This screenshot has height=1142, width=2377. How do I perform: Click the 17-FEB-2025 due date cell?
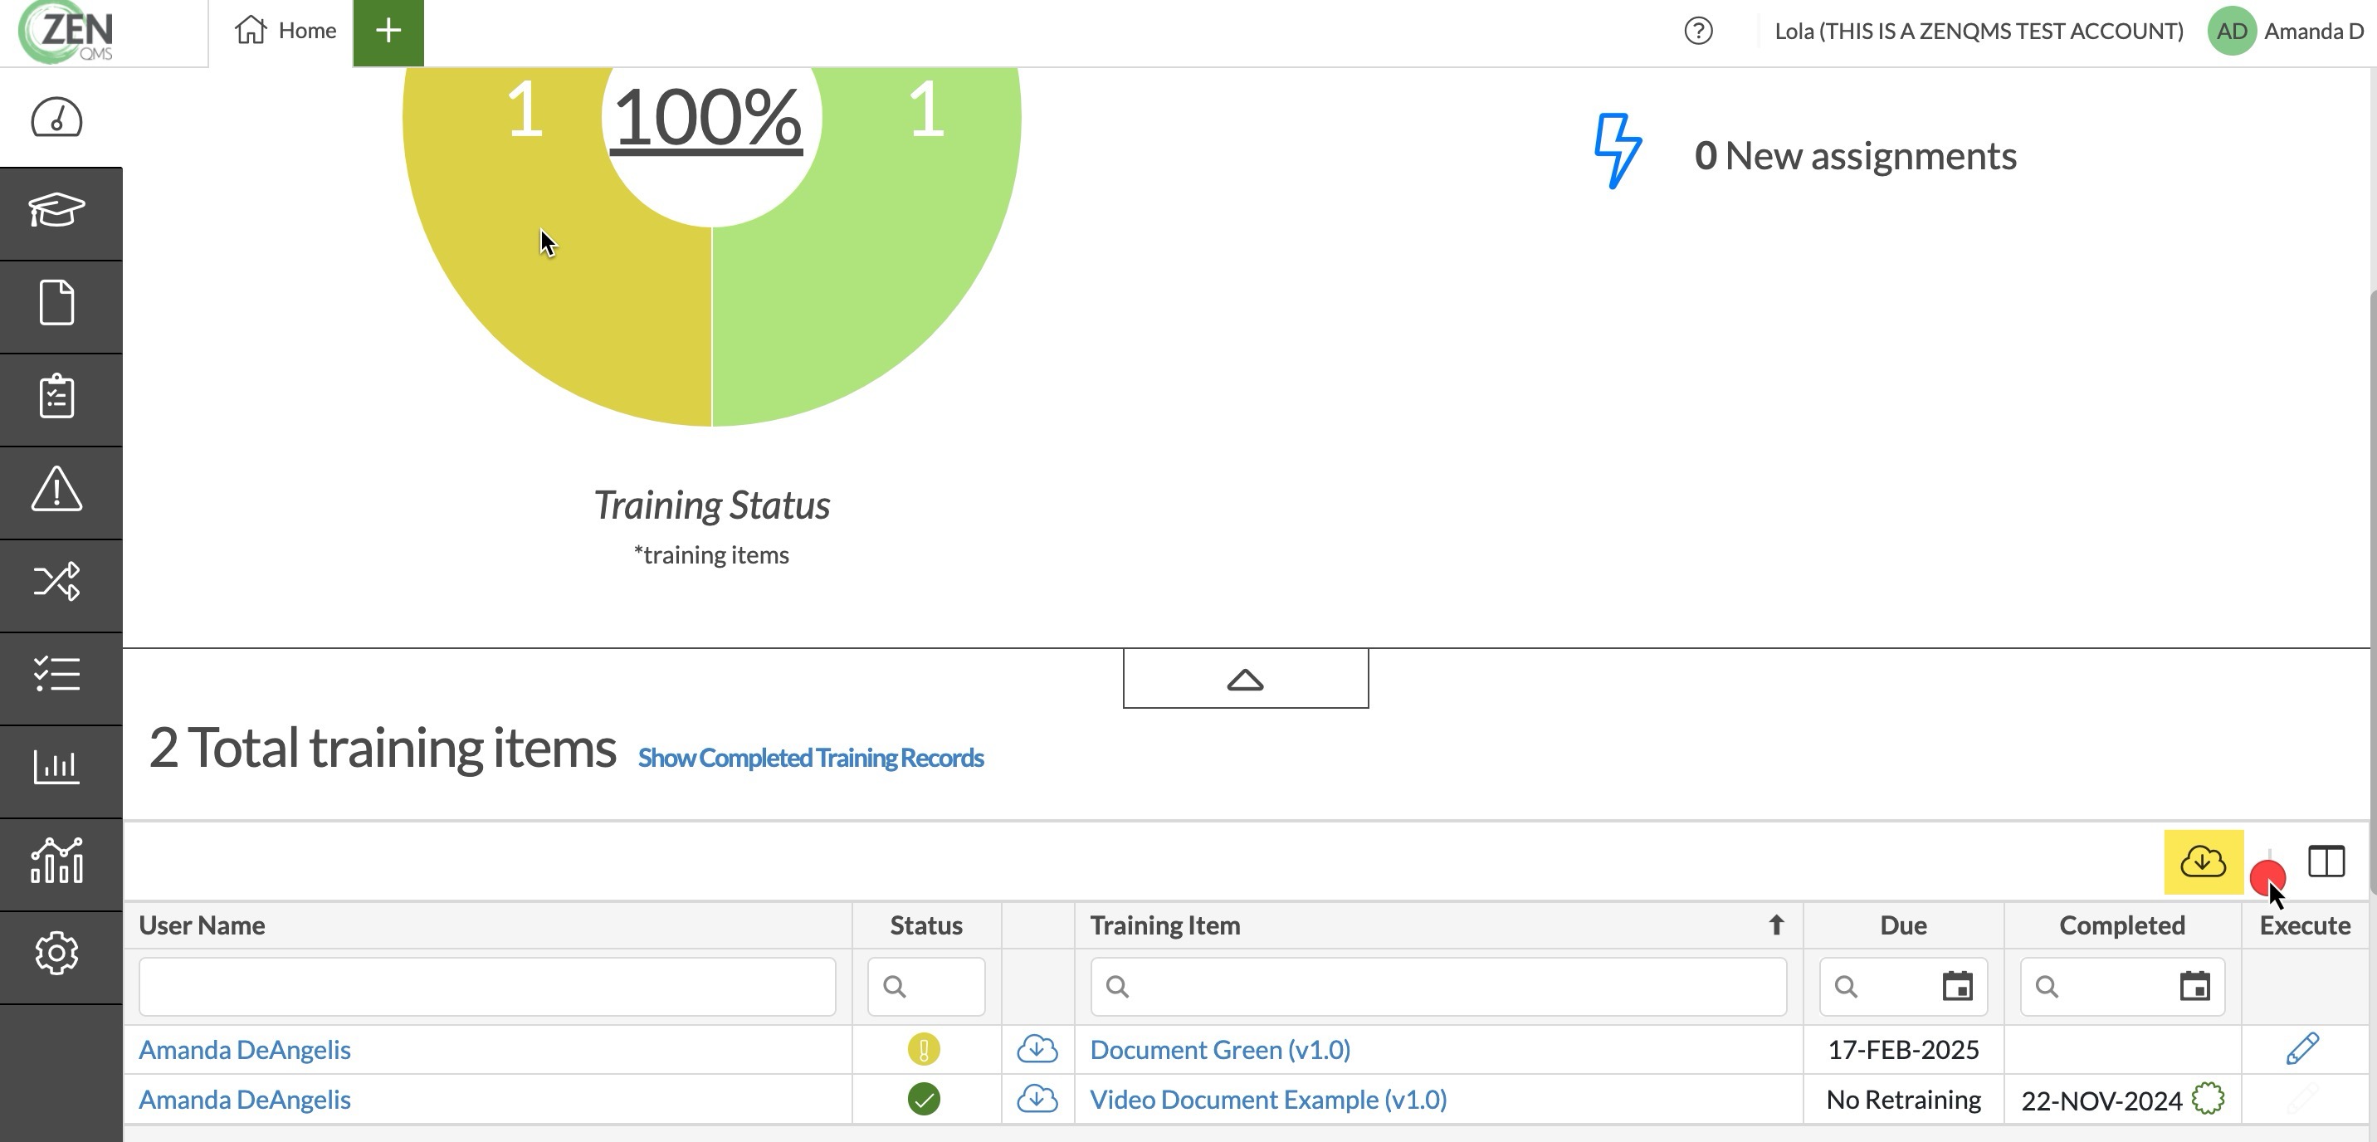tap(1903, 1050)
